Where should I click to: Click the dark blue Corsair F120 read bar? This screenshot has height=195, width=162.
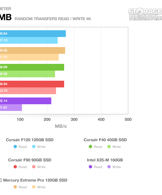point(33,34)
